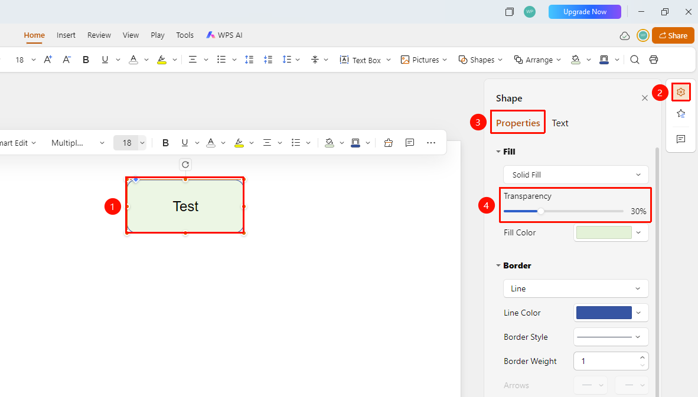Click the rotate handle above the shape

coord(185,165)
